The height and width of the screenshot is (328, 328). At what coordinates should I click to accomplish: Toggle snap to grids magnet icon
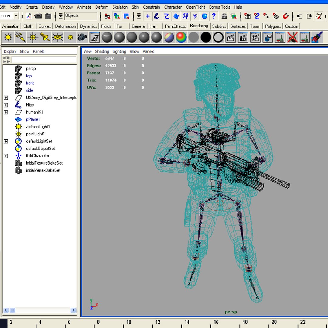click(248, 16)
